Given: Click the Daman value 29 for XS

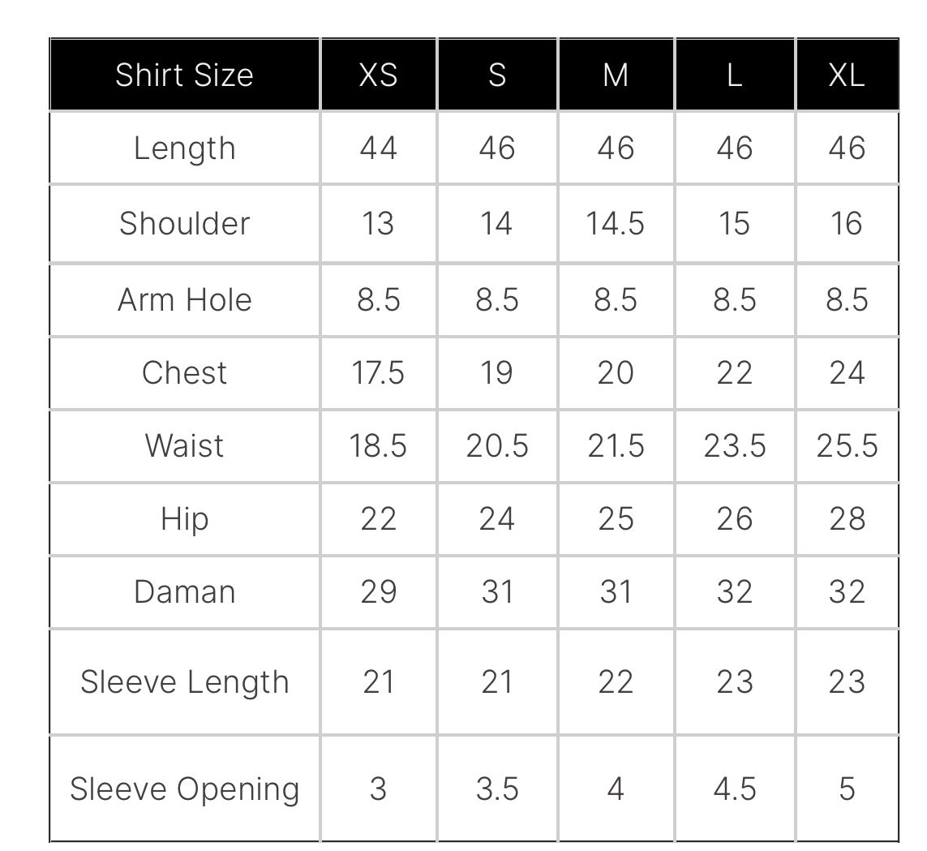Looking at the screenshot, I should click(x=378, y=591).
